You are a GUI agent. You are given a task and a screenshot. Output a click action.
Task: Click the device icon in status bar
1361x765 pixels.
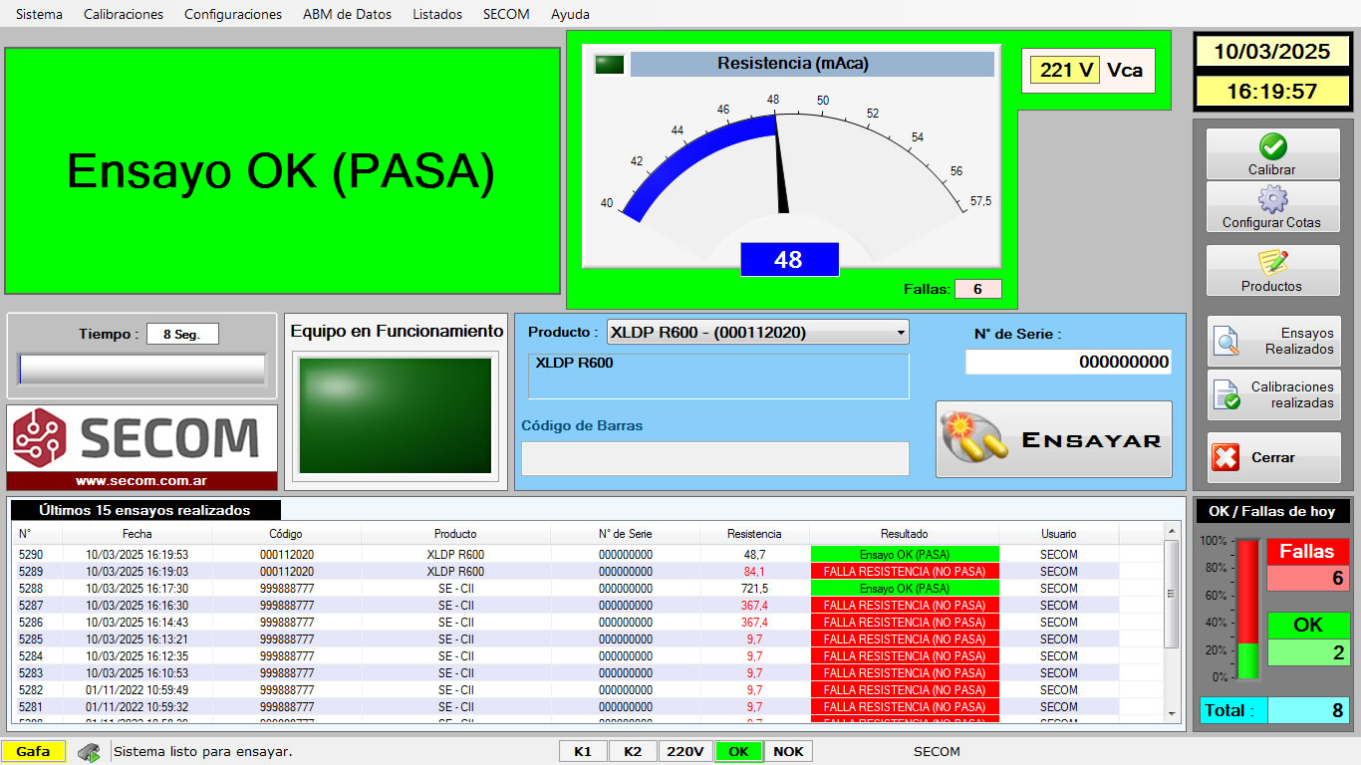[89, 752]
